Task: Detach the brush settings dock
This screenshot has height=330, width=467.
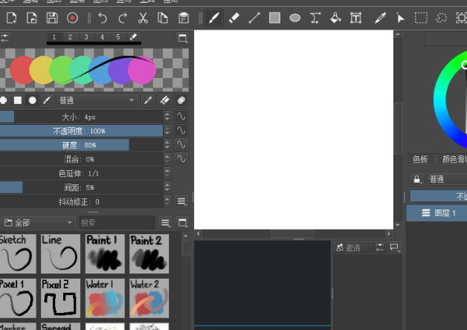Action: [x=183, y=38]
